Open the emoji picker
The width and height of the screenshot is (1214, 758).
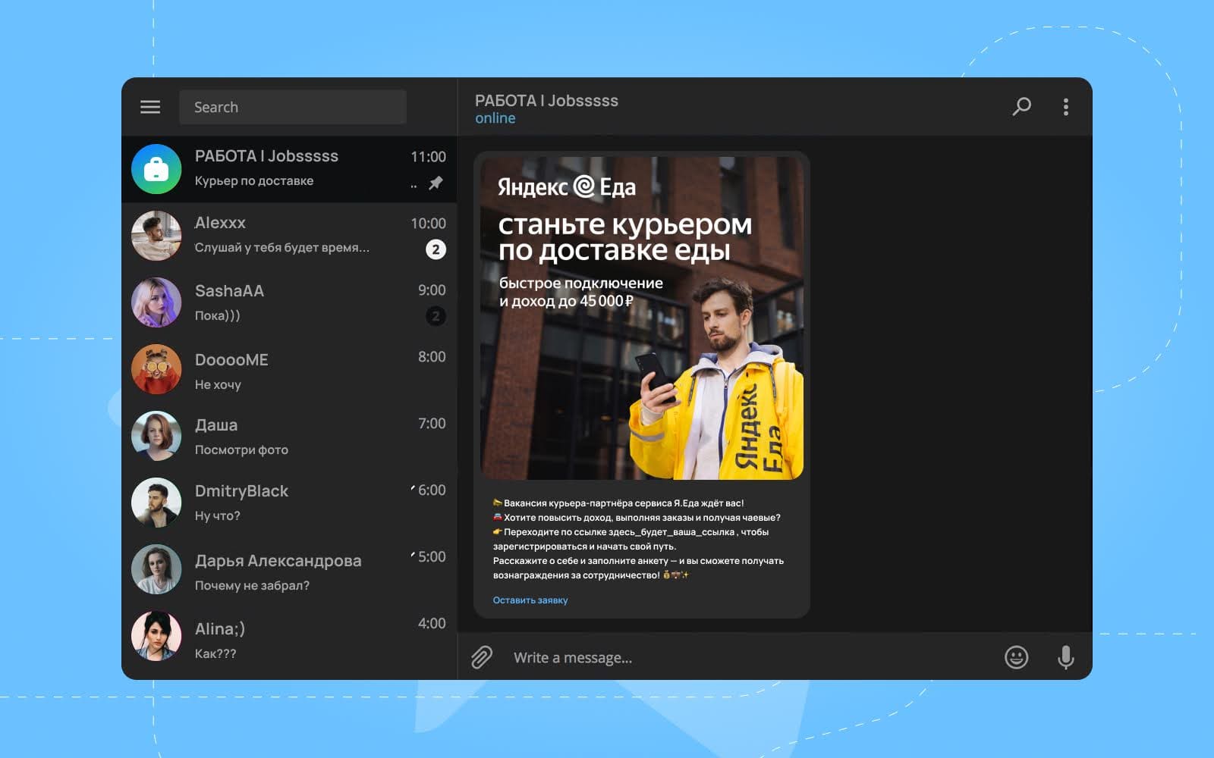tap(1017, 657)
